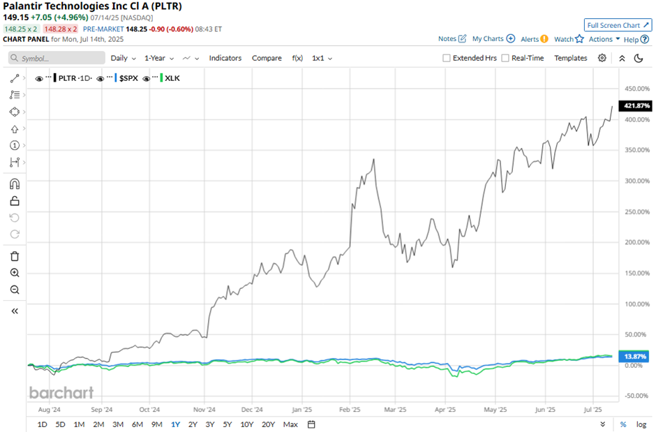Screen dimensions: 656x432
Task: Add to My Charts plus icon
Action: click(x=510, y=38)
